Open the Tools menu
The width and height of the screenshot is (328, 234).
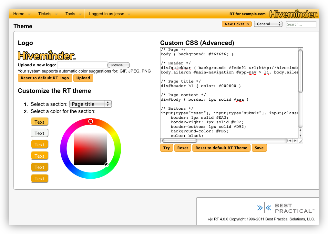[73, 14]
